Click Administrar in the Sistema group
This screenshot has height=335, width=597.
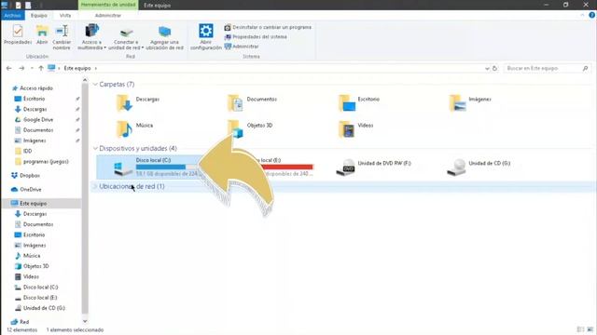click(242, 47)
